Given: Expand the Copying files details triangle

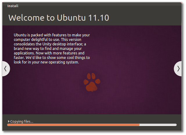Looking at the screenshot, I should coord(9,121).
